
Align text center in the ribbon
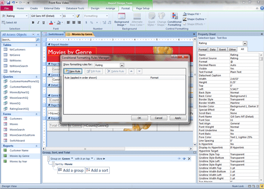(x=74, y=22)
